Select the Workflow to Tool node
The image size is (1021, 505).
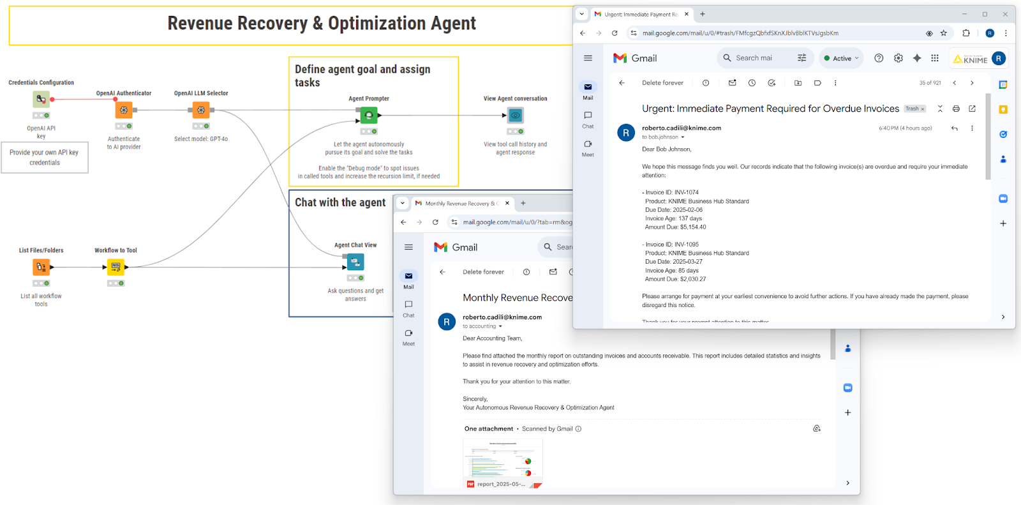(116, 267)
